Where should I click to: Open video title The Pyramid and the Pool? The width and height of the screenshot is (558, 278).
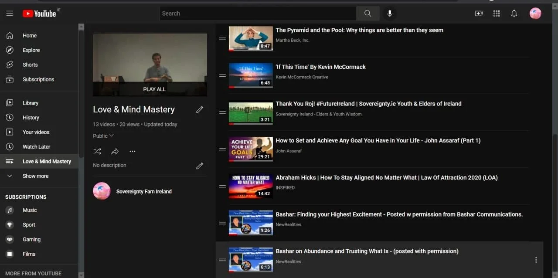pos(359,30)
